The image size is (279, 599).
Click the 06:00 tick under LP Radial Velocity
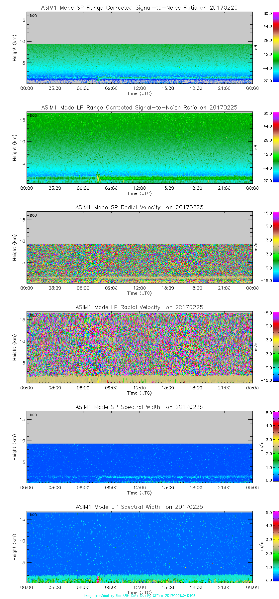(83, 388)
